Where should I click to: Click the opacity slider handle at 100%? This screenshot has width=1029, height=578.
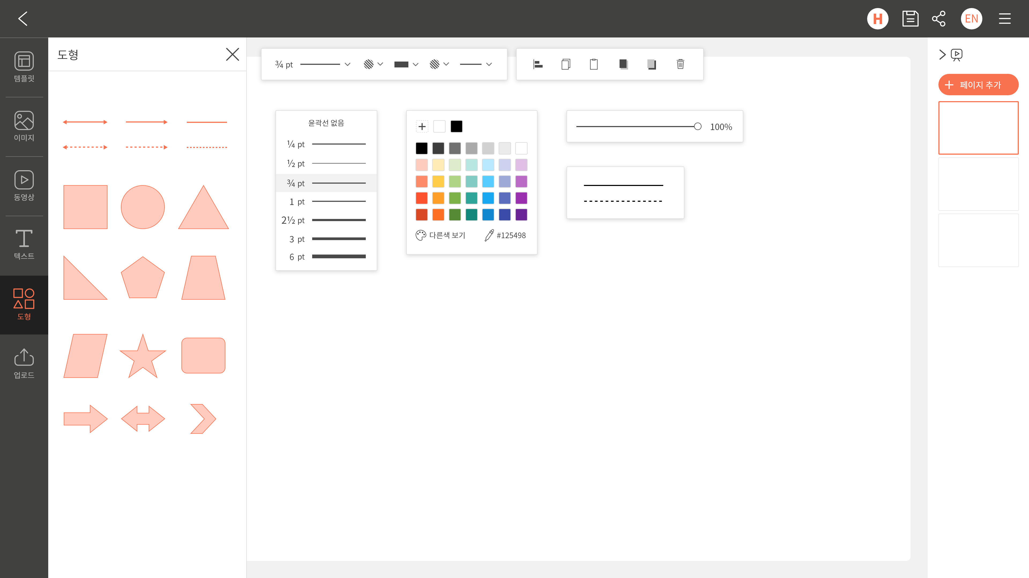(x=698, y=127)
